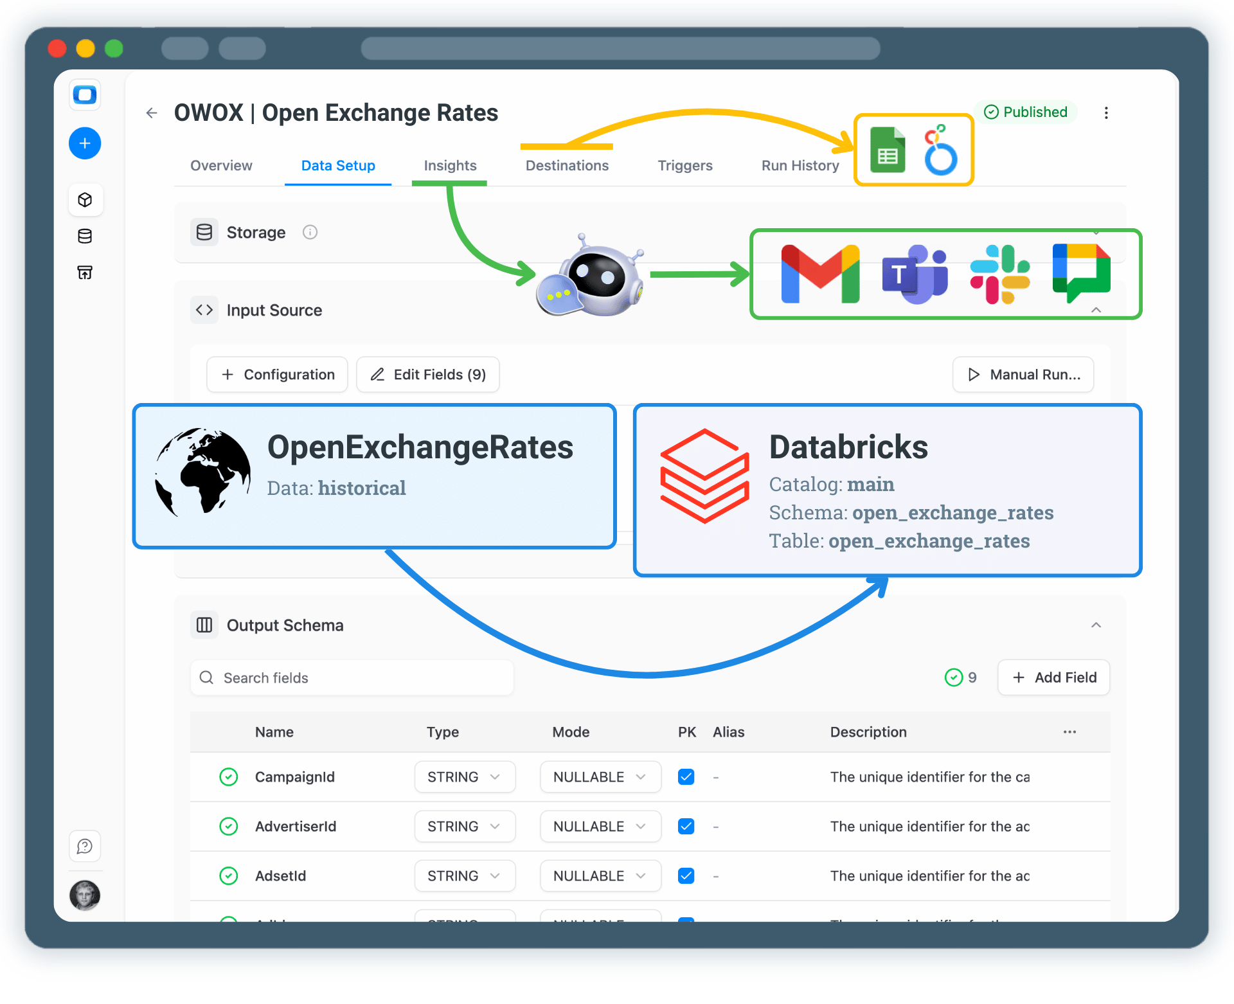The height and width of the screenshot is (1004, 1234).
Task: Open the Run History tab
Action: (x=800, y=165)
